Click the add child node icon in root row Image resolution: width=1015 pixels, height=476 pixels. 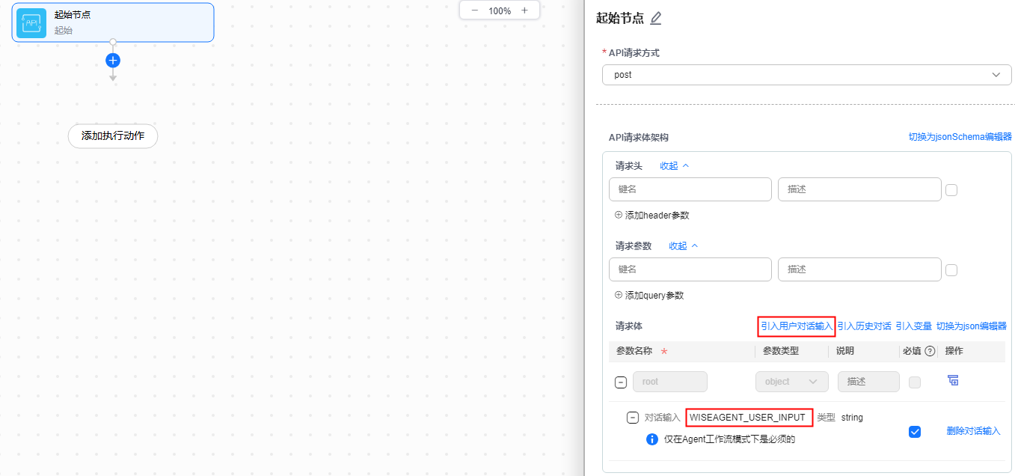click(x=953, y=381)
